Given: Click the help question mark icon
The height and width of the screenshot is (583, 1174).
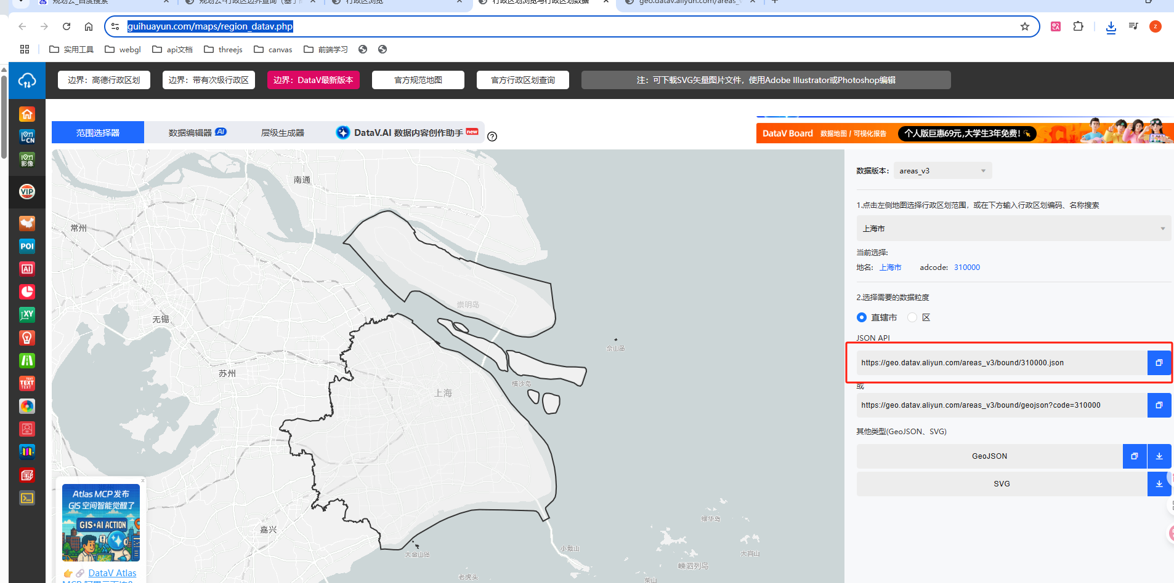Looking at the screenshot, I should (x=492, y=137).
